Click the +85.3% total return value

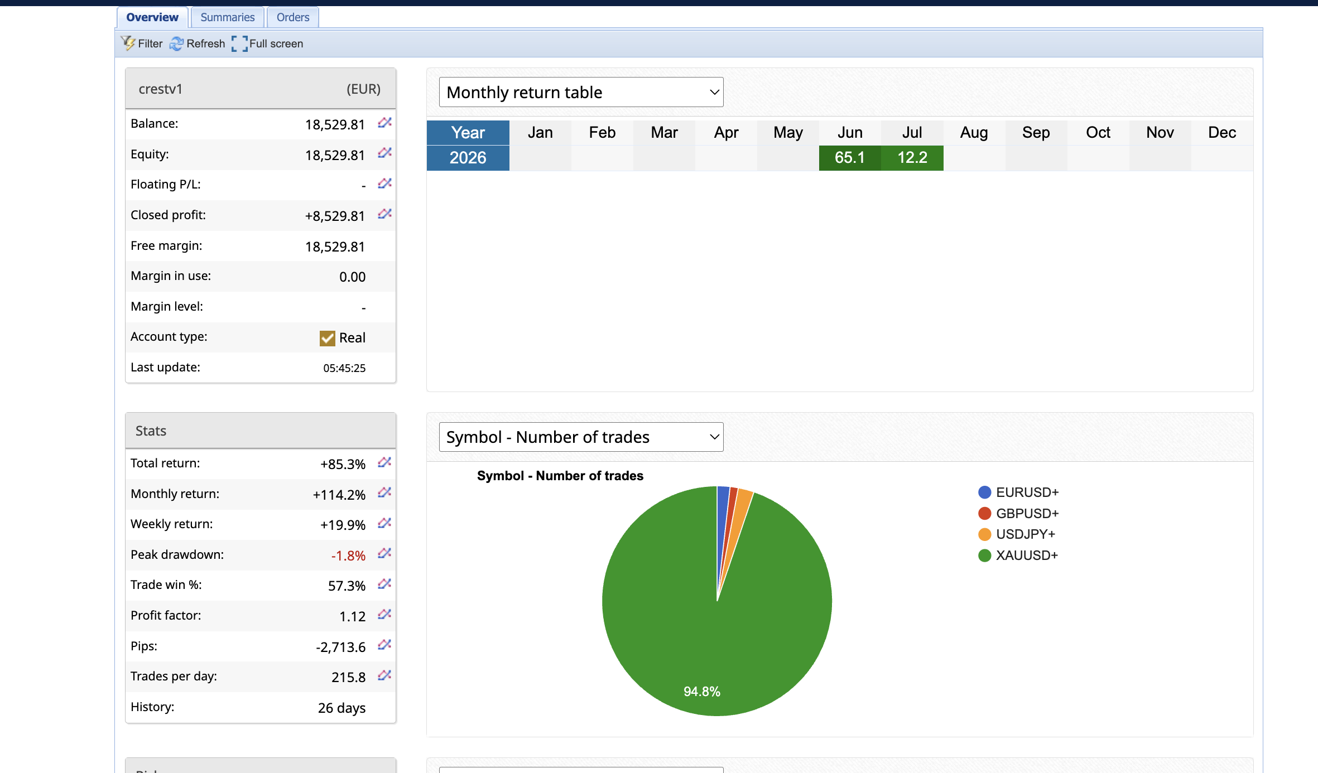coord(343,464)
